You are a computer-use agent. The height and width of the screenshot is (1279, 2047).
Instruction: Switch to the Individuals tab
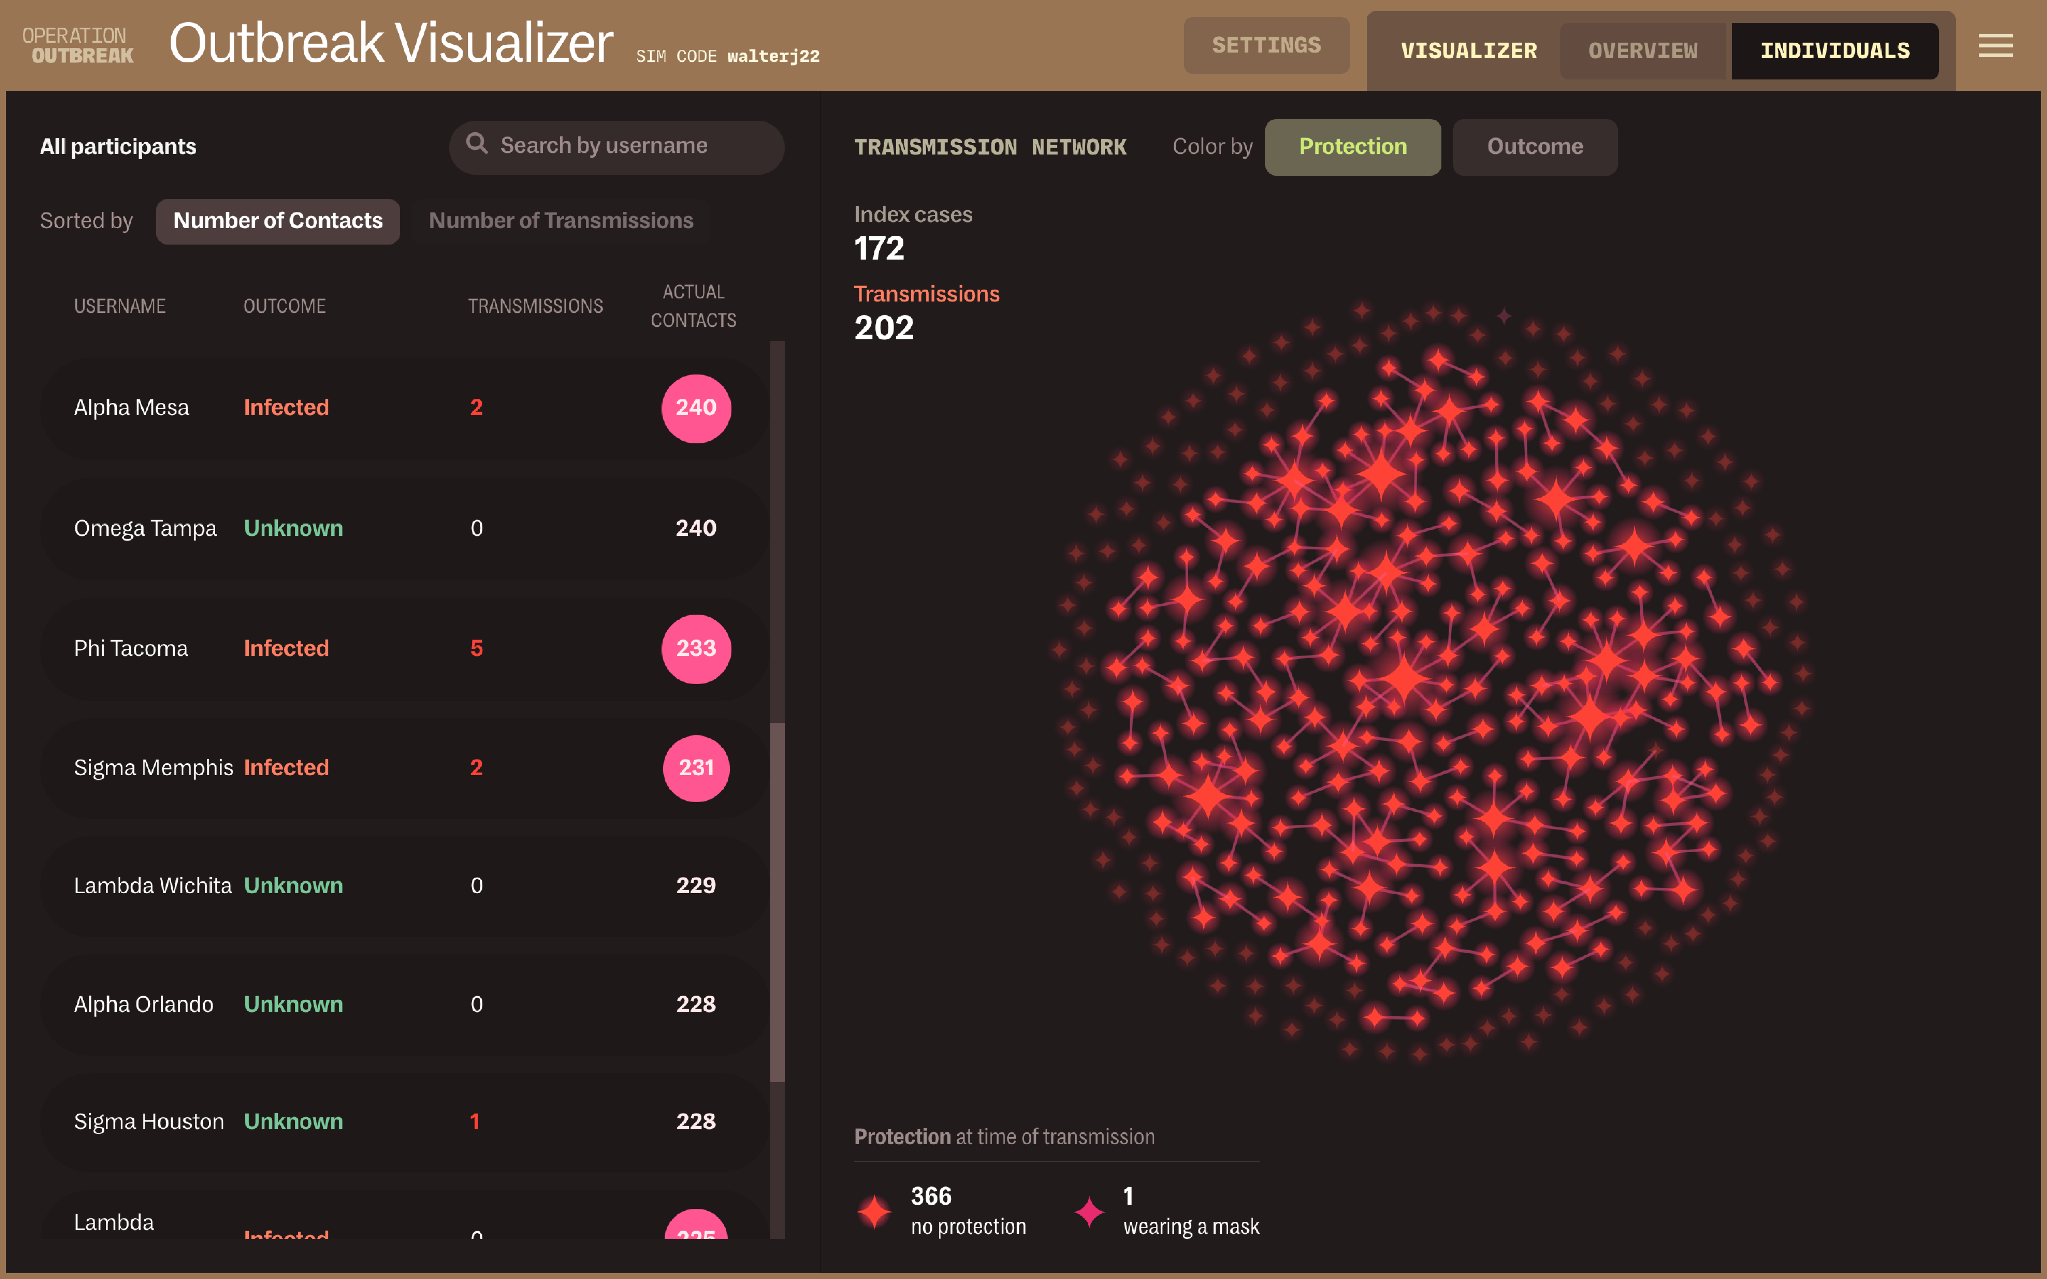(1835, 51)
